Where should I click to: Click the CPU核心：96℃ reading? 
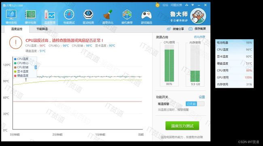tap(59, 46)
